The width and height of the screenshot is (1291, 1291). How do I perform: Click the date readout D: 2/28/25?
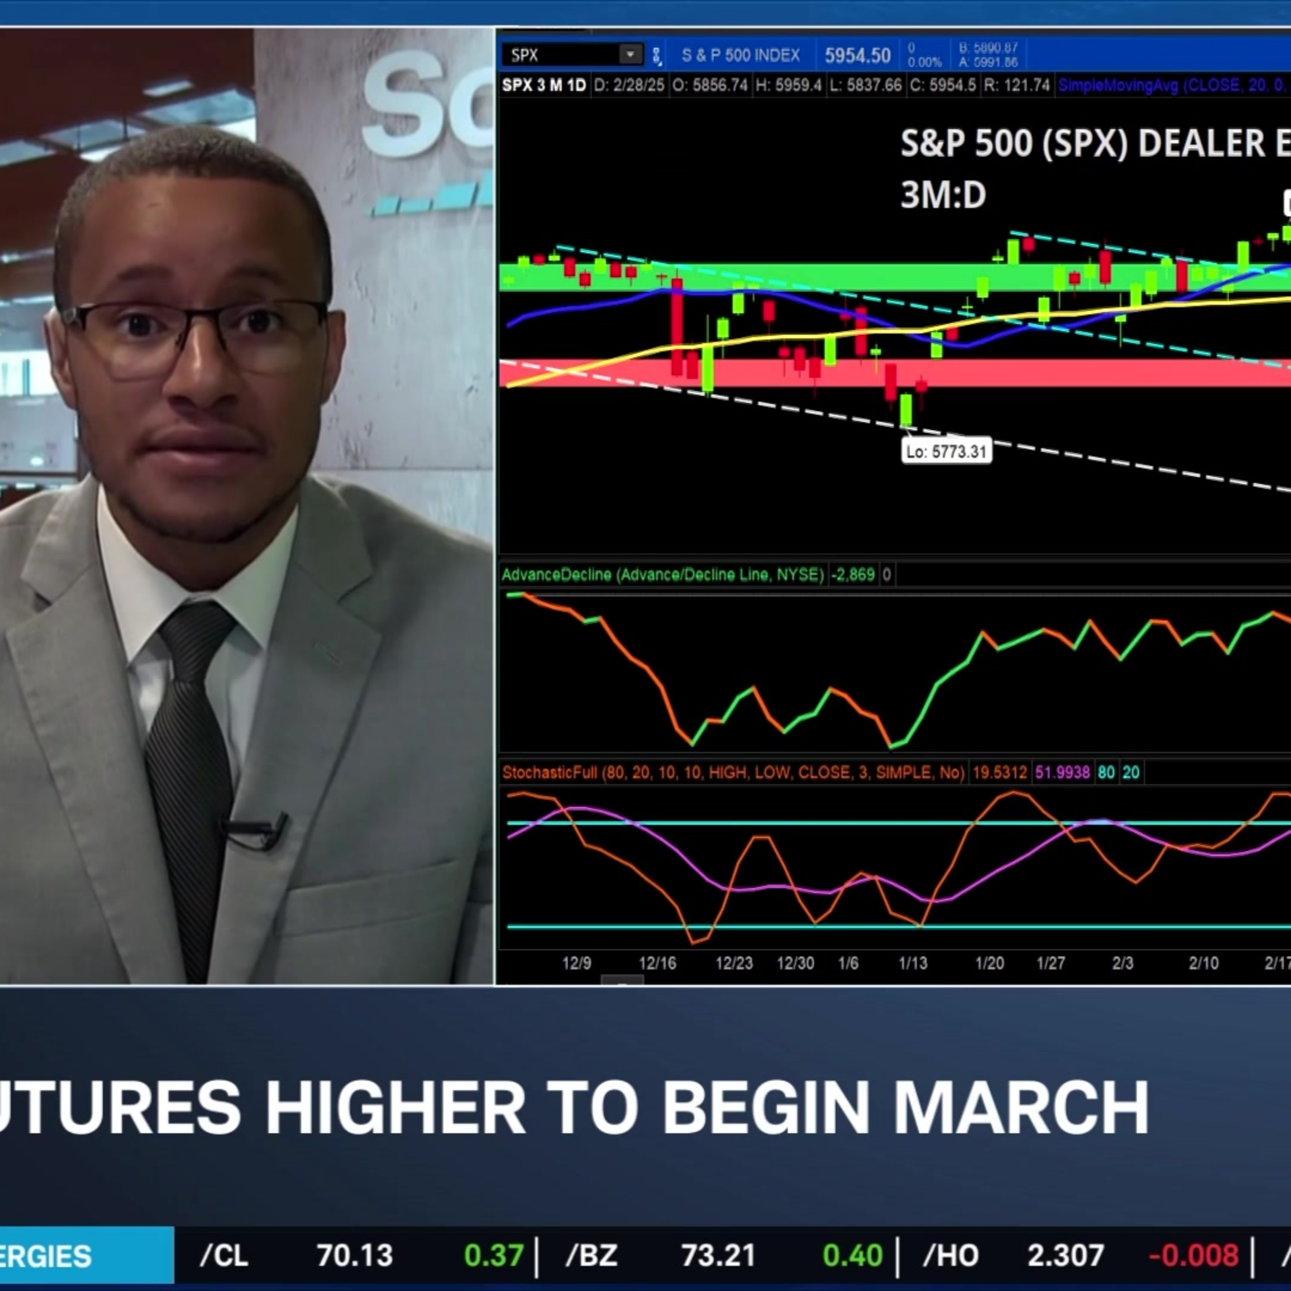click(629, 86)
